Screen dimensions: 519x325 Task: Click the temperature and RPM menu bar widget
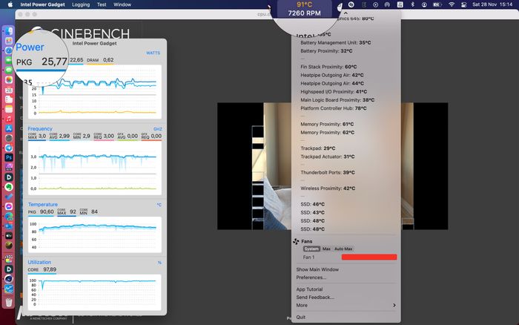tap(304, 9)
